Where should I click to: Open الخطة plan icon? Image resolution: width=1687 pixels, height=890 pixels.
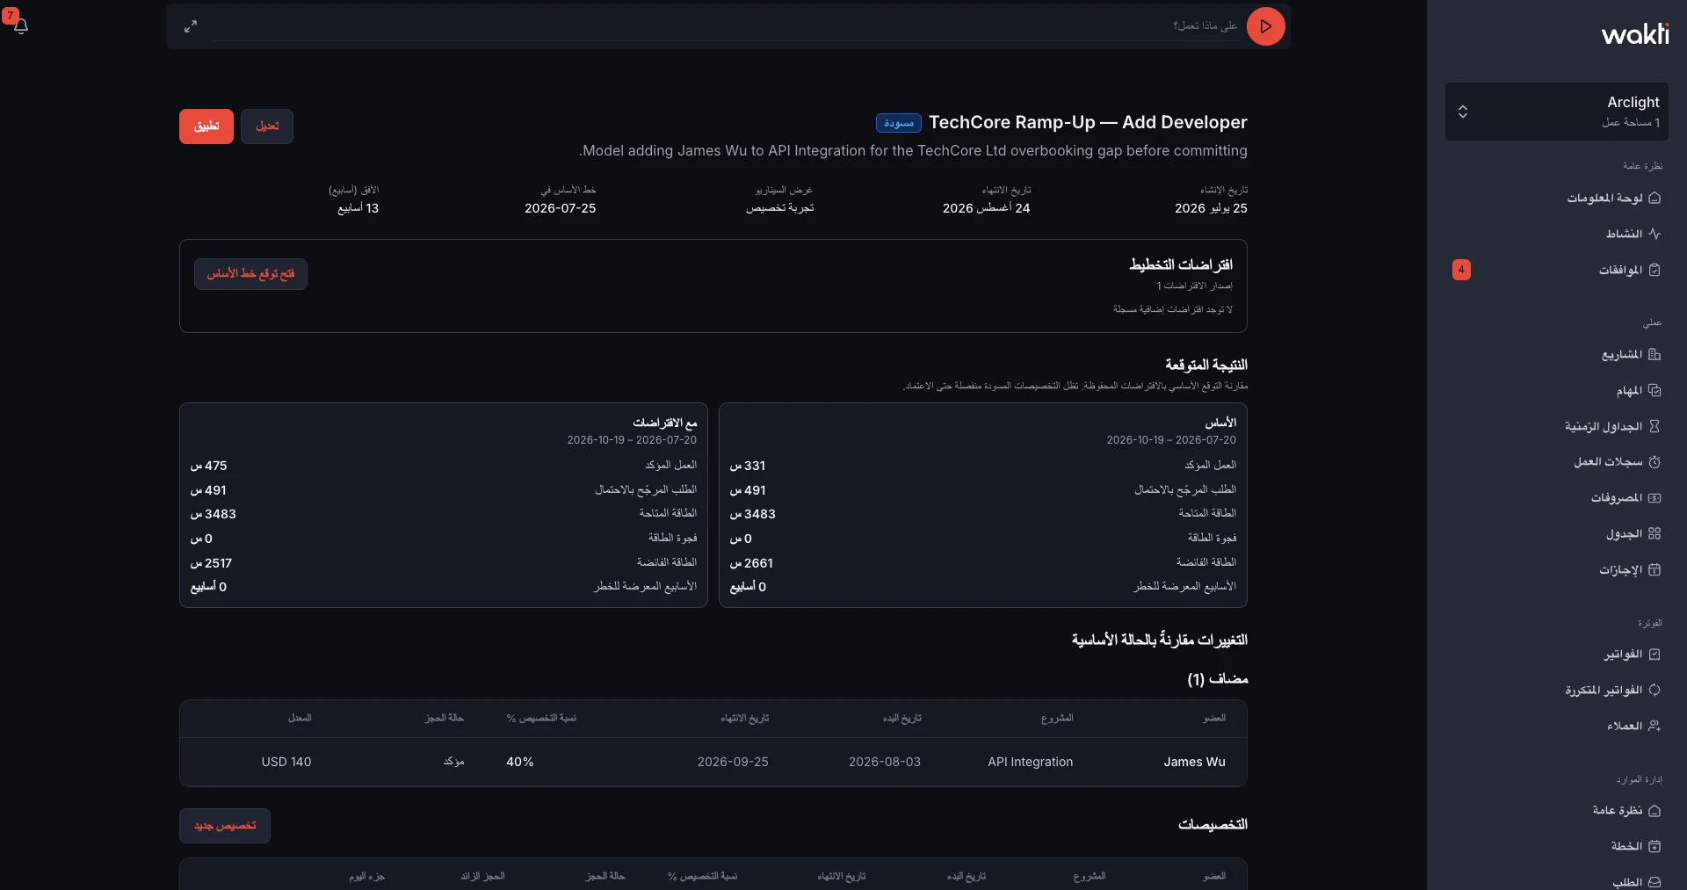coord(1654,846)
